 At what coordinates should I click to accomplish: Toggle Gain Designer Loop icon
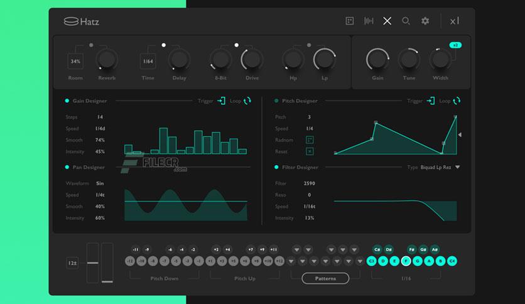[247, 100]
